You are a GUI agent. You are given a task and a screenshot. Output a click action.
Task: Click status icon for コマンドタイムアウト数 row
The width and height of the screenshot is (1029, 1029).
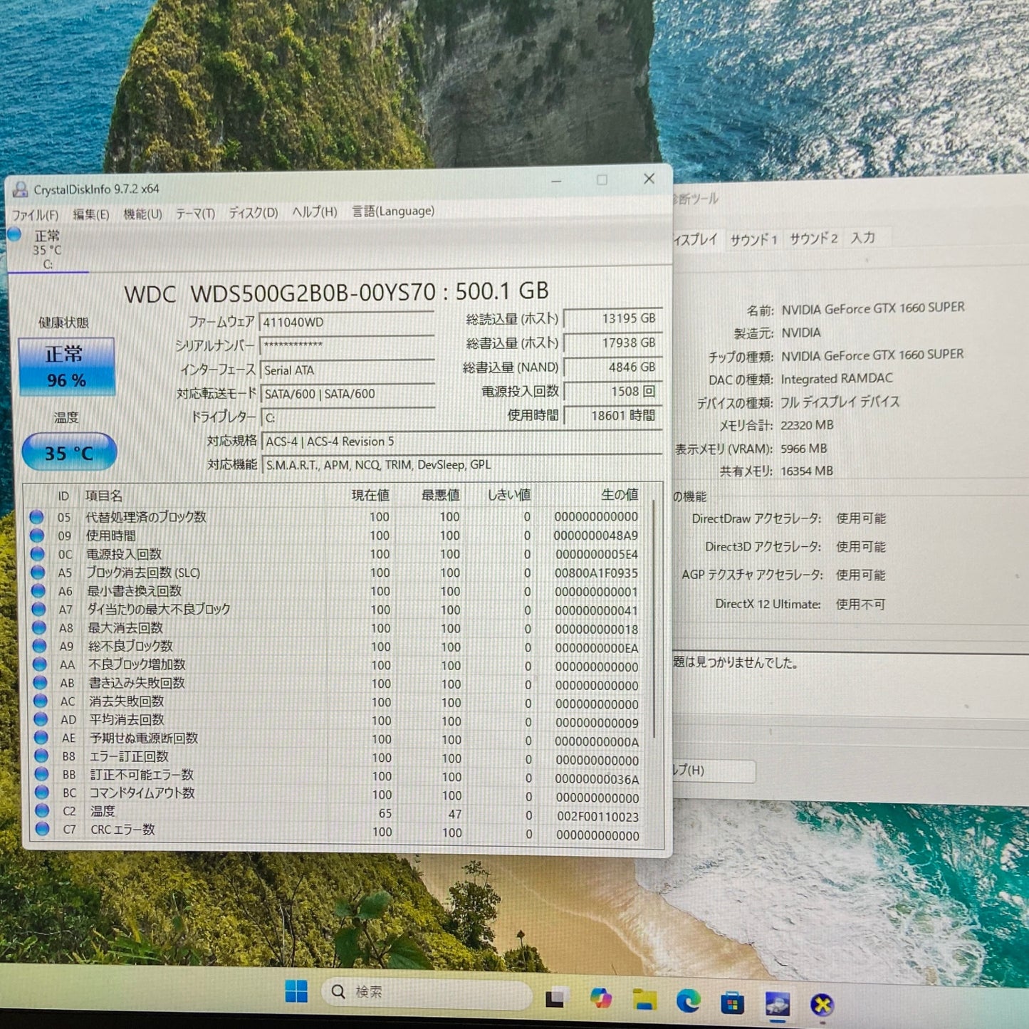[42, 793]
